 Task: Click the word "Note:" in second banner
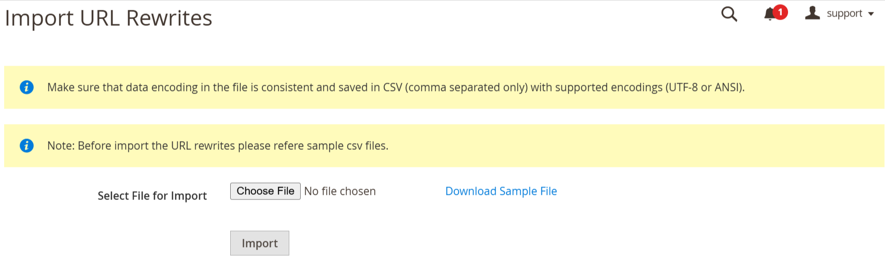point(61,146)
